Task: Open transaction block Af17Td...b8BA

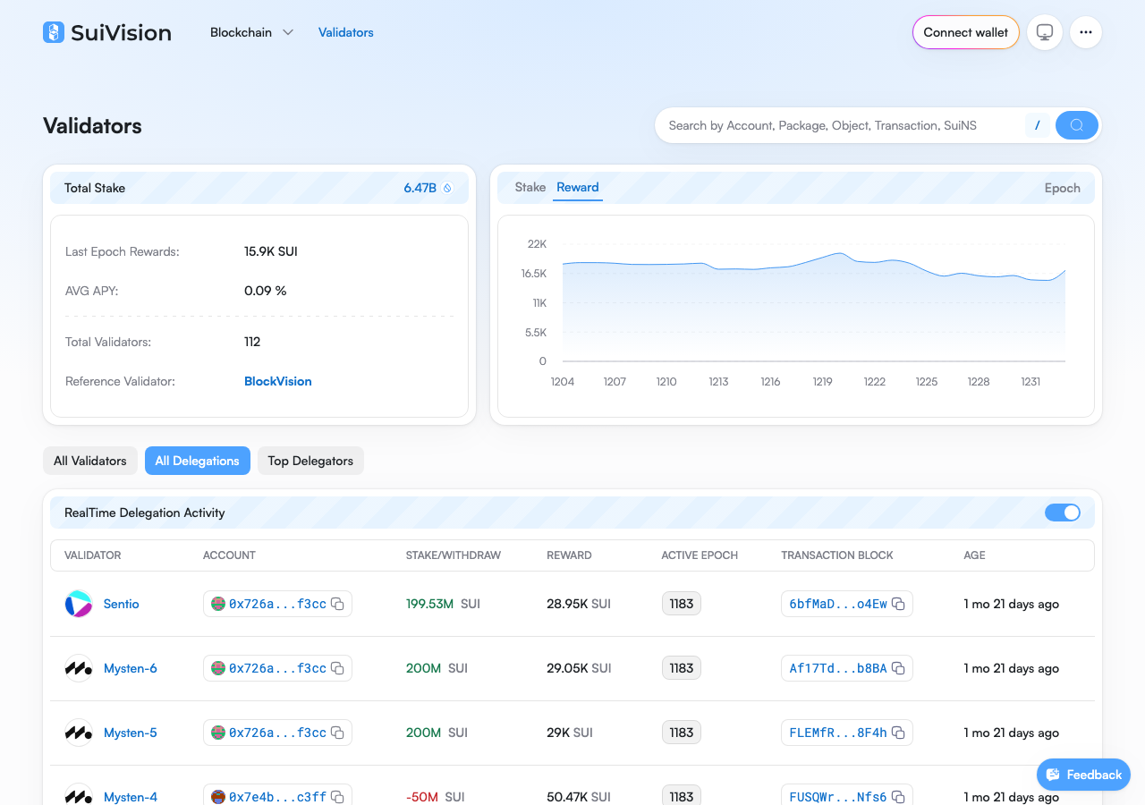Action: [x=838, y=668]
